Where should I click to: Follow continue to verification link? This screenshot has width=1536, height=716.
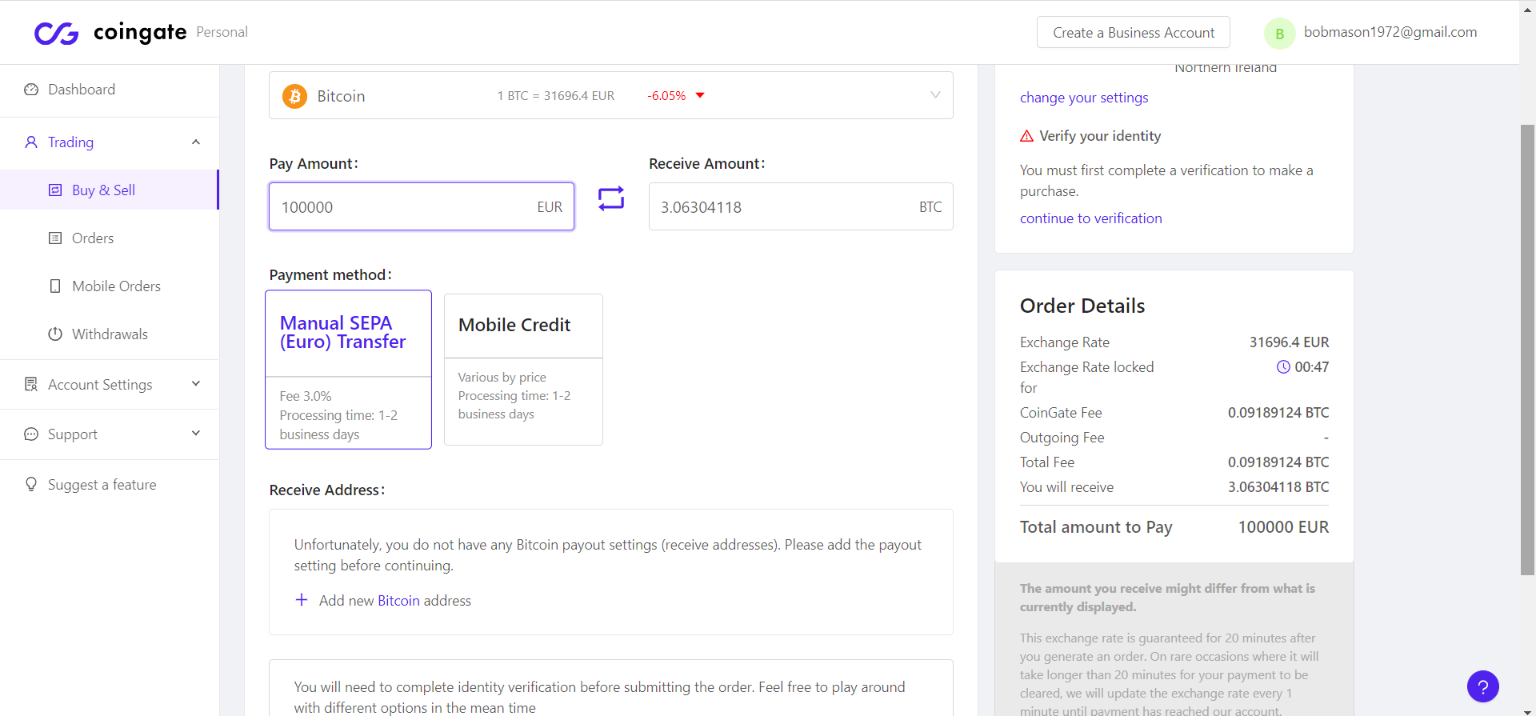(x=1090, y=218)
